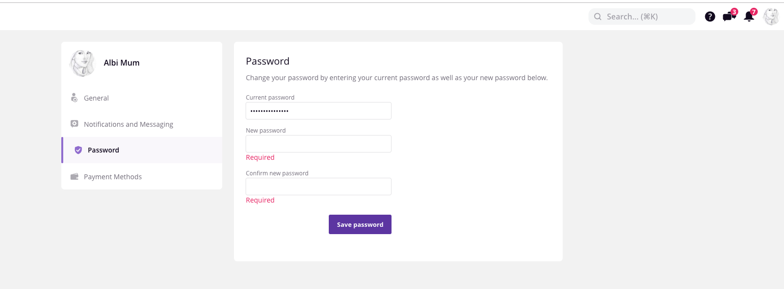Click the Search bar input
Screen dimensions: 784x289
pos(647,17)
